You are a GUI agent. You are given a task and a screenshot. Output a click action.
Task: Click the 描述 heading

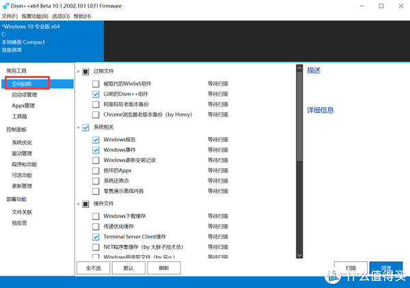tap(314, 70)
